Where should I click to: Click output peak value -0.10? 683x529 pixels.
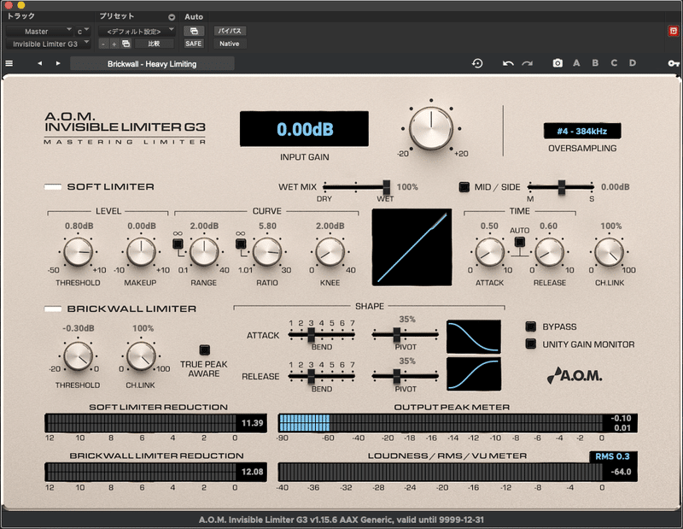pyautogui.click(x=621, y=418)
